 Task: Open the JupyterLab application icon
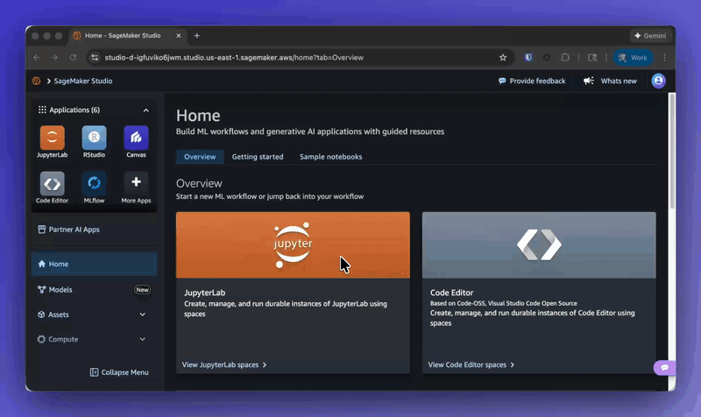click(x=53, y=138)
